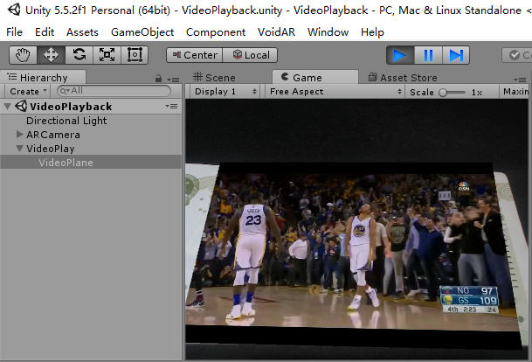Open the Assets menu

click(x=82, y=32)
